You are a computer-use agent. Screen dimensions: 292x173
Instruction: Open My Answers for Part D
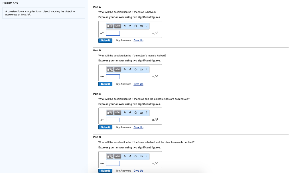point(124,171)
